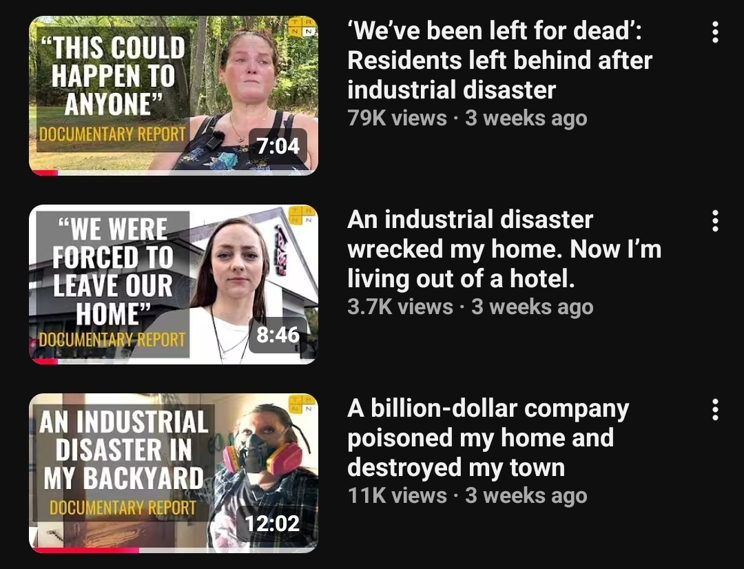
Task: Open 'An industrial disaster wrecked my home' title
Action: click(504, 249)
